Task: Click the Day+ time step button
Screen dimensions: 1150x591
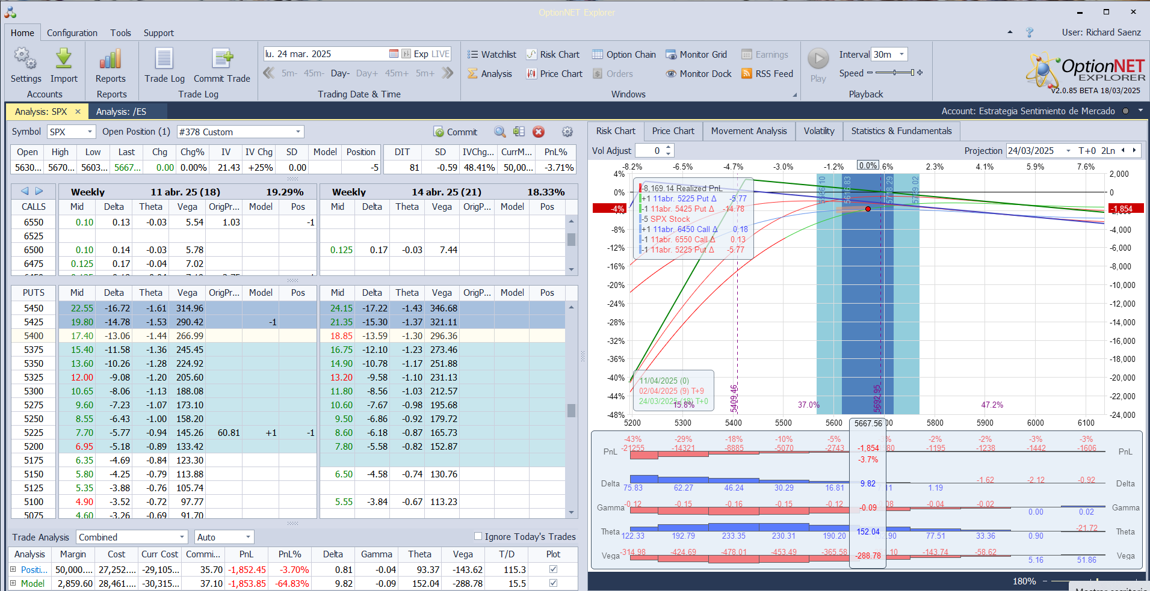Action: [366, 73]
